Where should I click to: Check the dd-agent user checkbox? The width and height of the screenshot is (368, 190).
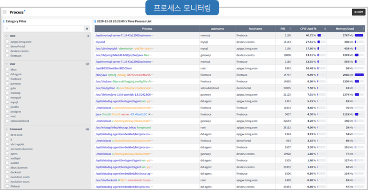tap(7, 74)
